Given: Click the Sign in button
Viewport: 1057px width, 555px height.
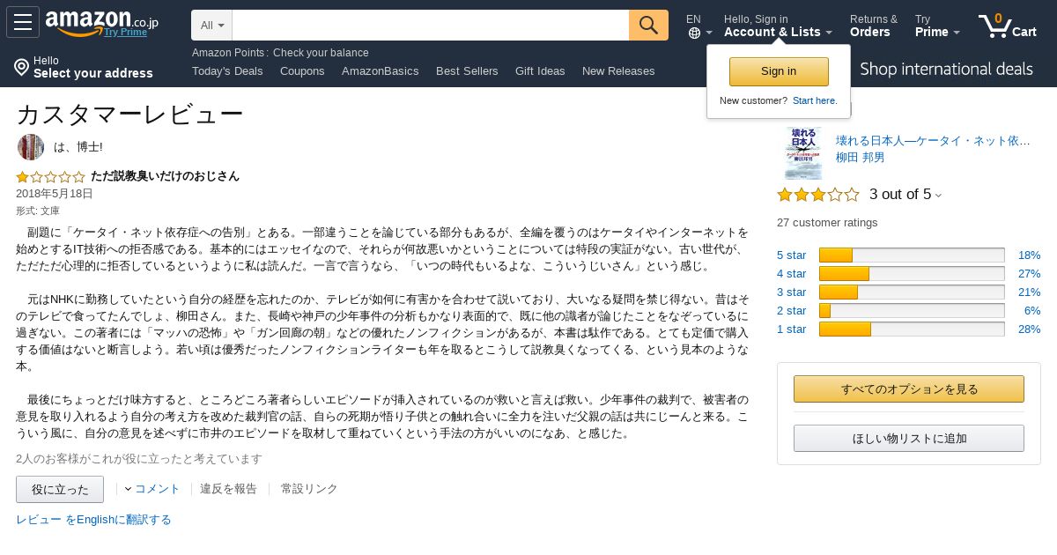Looking at the screenshot, I should tap(779, 71).
